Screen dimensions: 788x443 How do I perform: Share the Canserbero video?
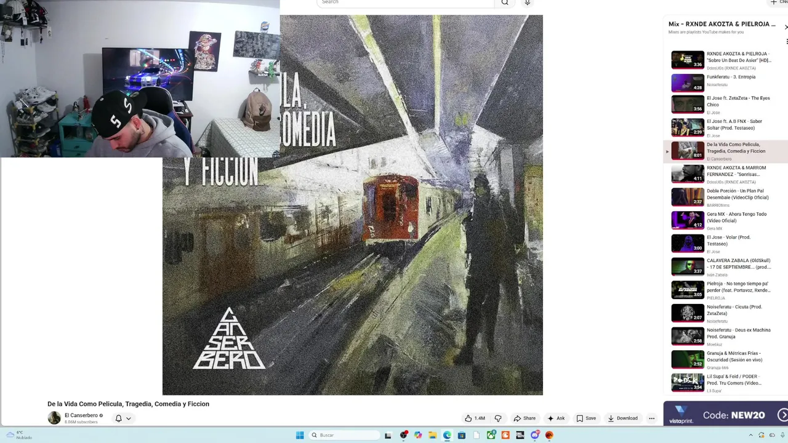[x=525, y=418]
